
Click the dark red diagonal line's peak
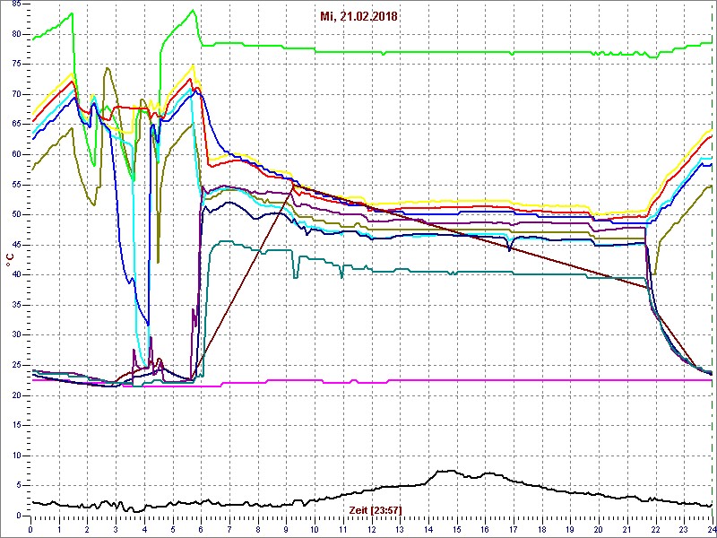pos(293,185)
